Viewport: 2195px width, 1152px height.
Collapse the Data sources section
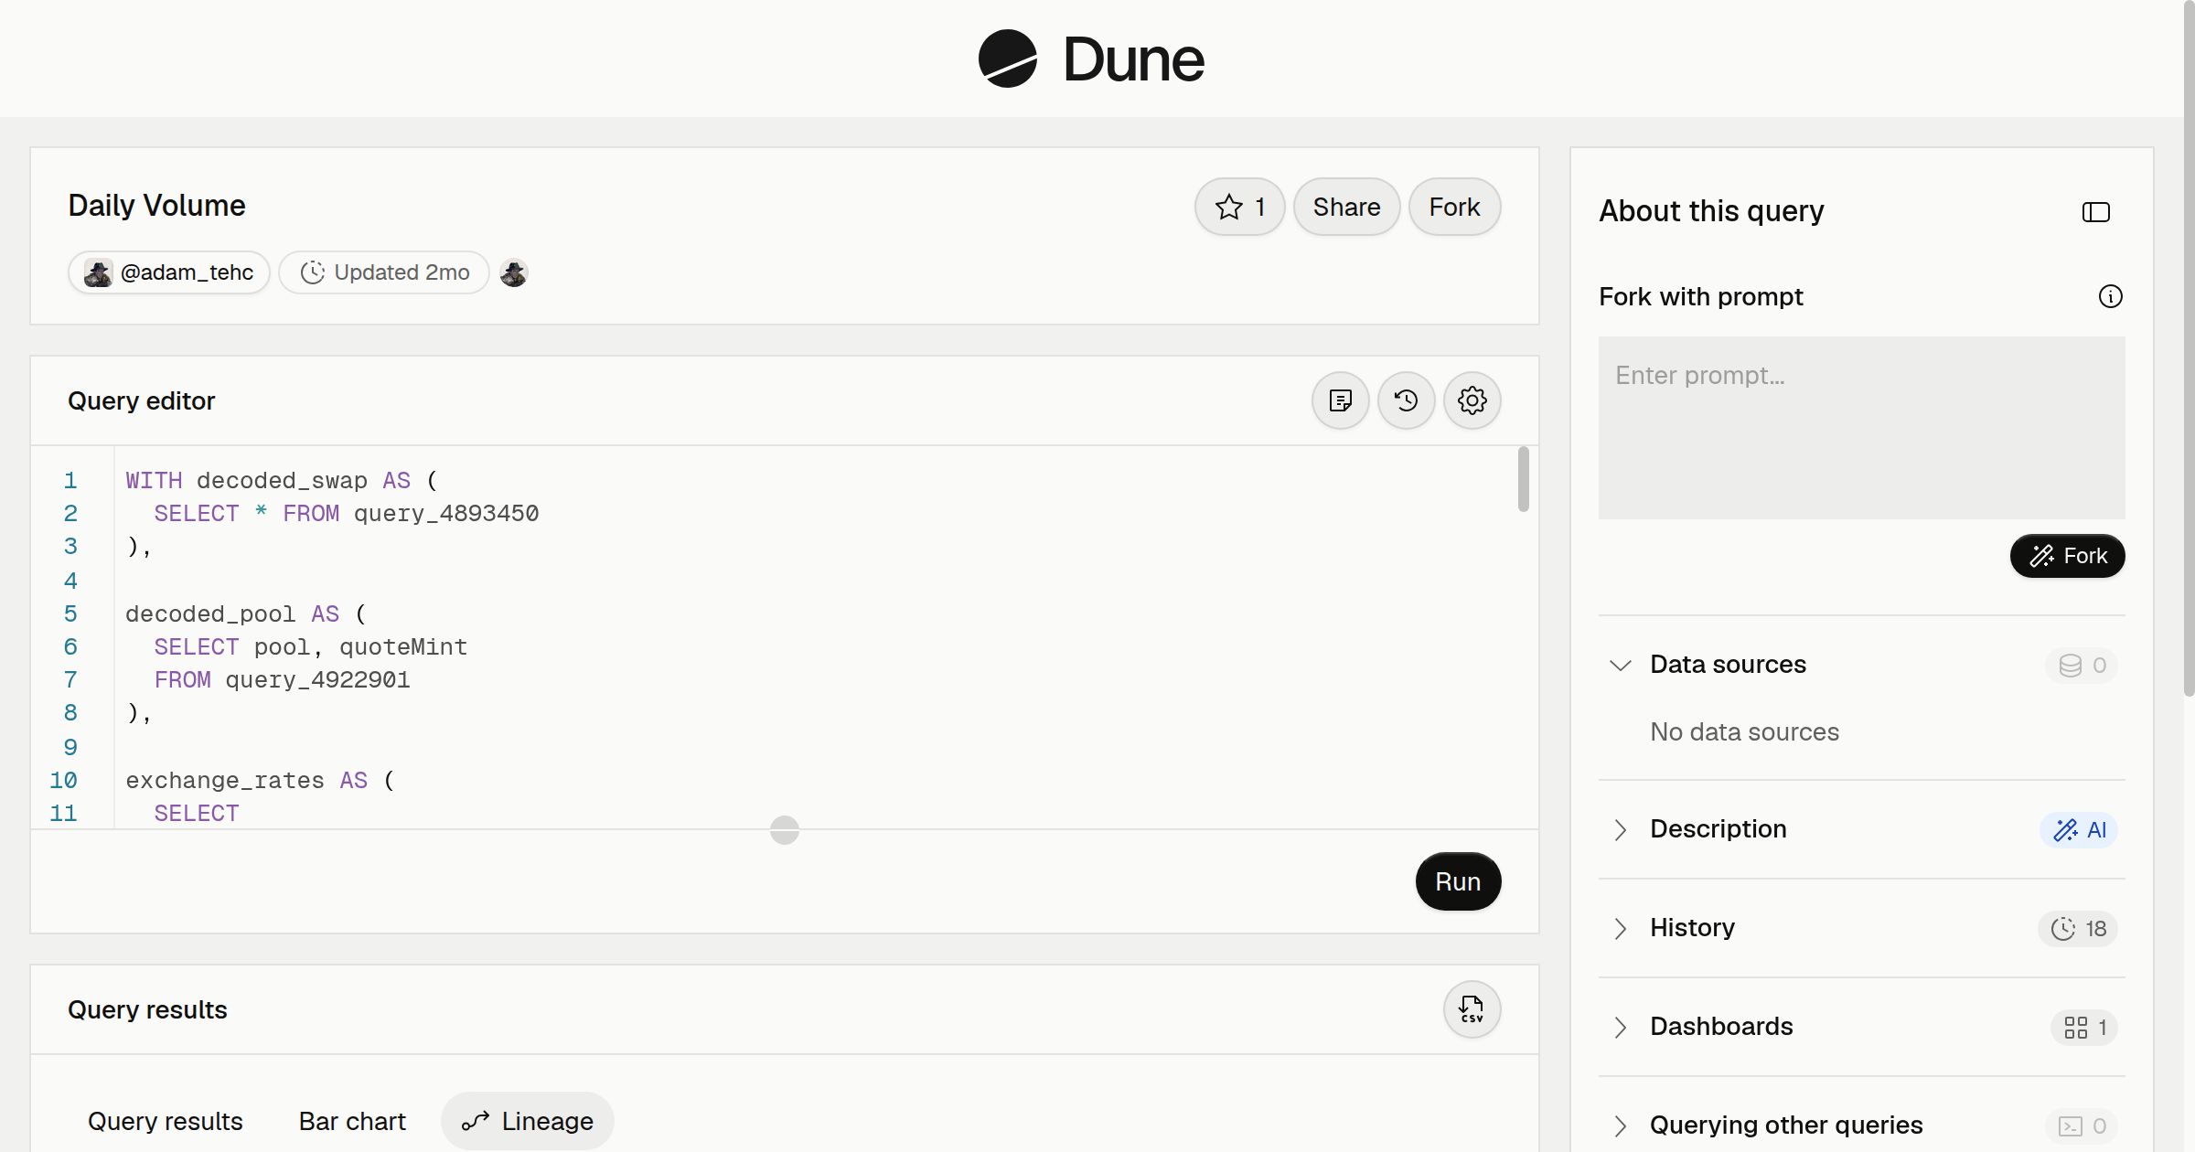1620,665
